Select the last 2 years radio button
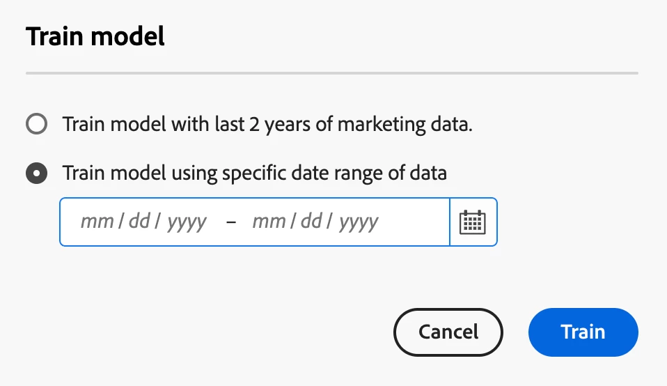The width and height of the screenshot is (667, 386). [x=36, y=125]
